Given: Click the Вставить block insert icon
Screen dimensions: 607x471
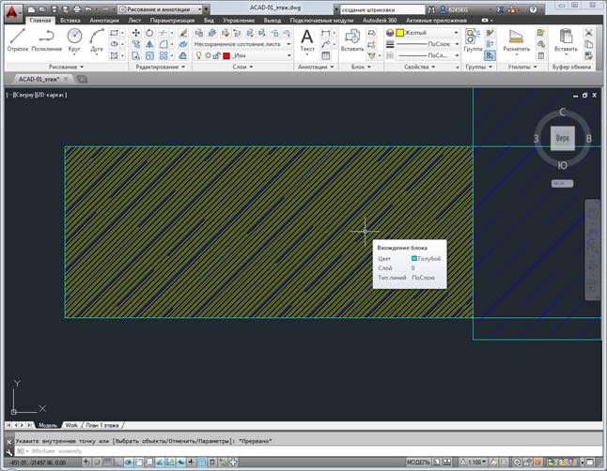Looking at the screenshot, I should click(352, 39).
